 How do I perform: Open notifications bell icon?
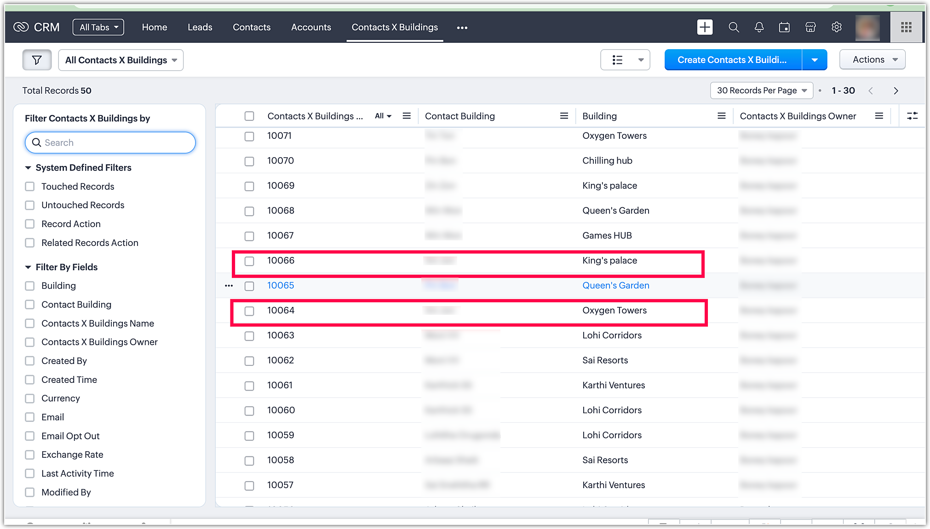759,27
